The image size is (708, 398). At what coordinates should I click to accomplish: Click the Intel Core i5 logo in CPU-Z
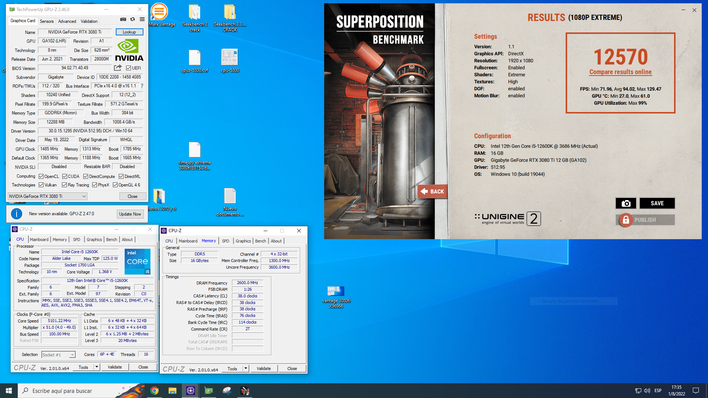tap(138, 262)
